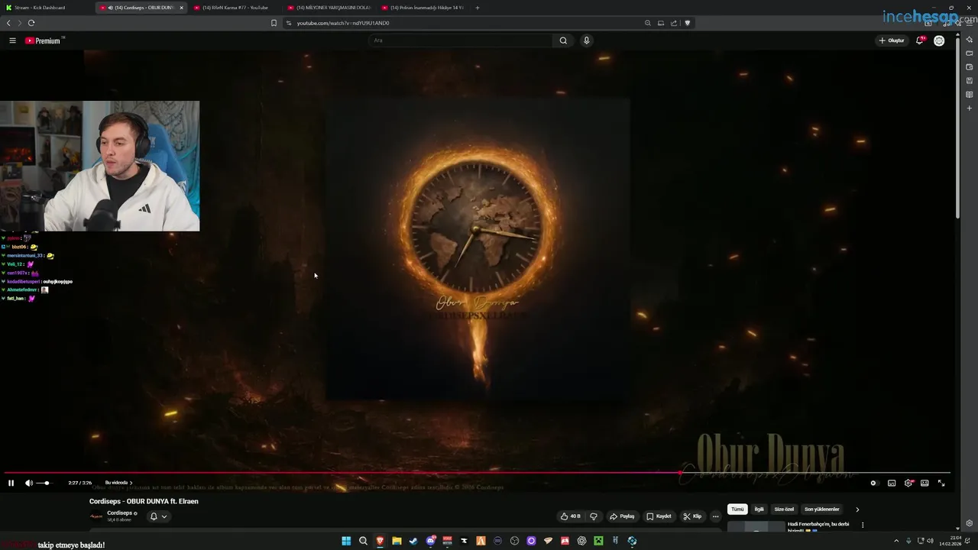Image resolution: width=978 pixels, height=550 pixels.
Task: Open the YouTube notifications bell
Action: [921, 40]
